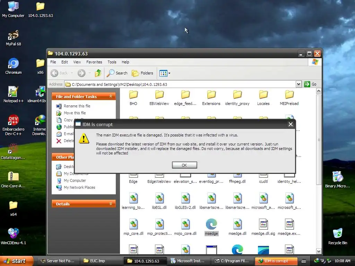Click the scroll up arrow

[x=319, y=91]
